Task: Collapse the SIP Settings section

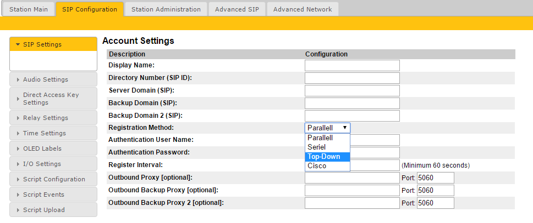Action: (x=53, y=44)
